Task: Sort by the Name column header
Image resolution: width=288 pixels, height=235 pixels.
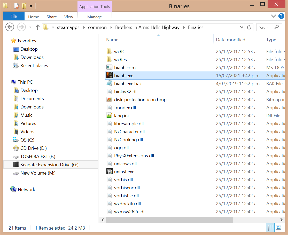Action: coord(112,40)
